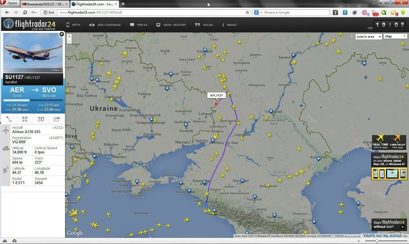Go forward in browser history
This screenshot has height=244, width=409.
16,12
